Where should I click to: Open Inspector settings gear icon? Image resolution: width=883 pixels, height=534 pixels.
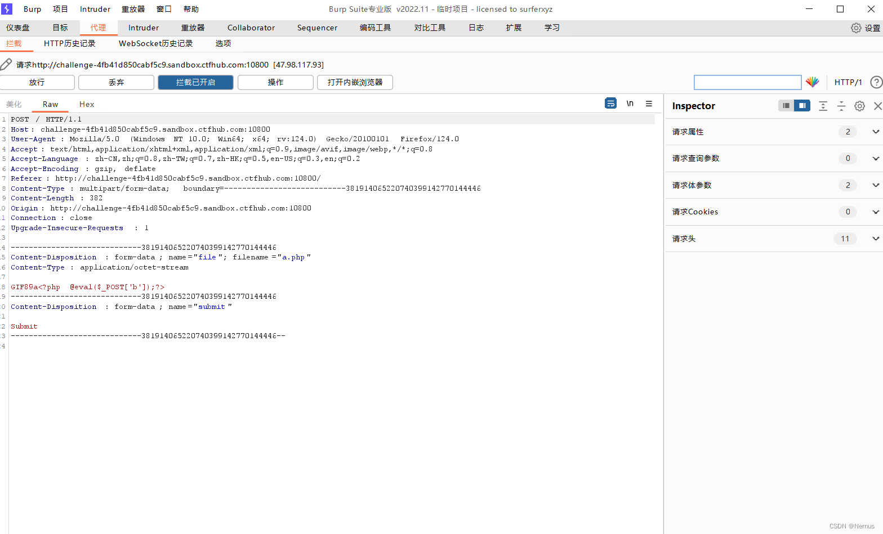click(x=859, y=106)
